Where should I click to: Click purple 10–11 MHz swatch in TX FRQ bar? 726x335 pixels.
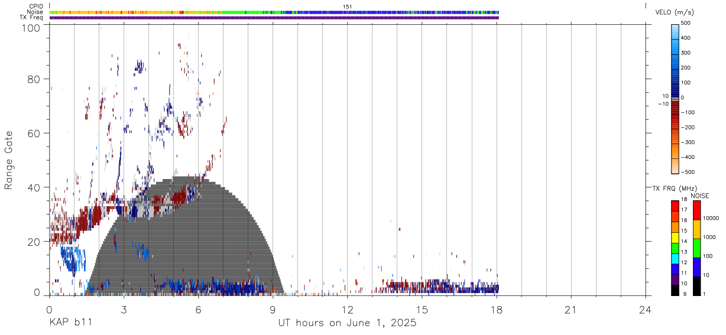[x=675, y=279]
